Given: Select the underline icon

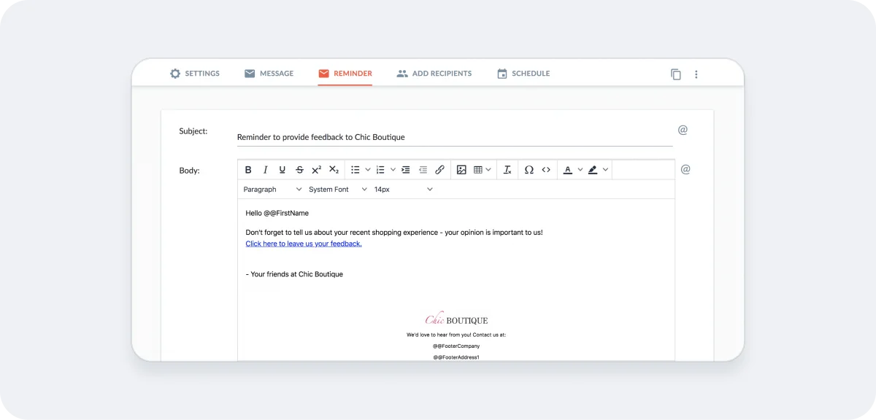Looking at the screenshot, I should [x=282, y=169].
